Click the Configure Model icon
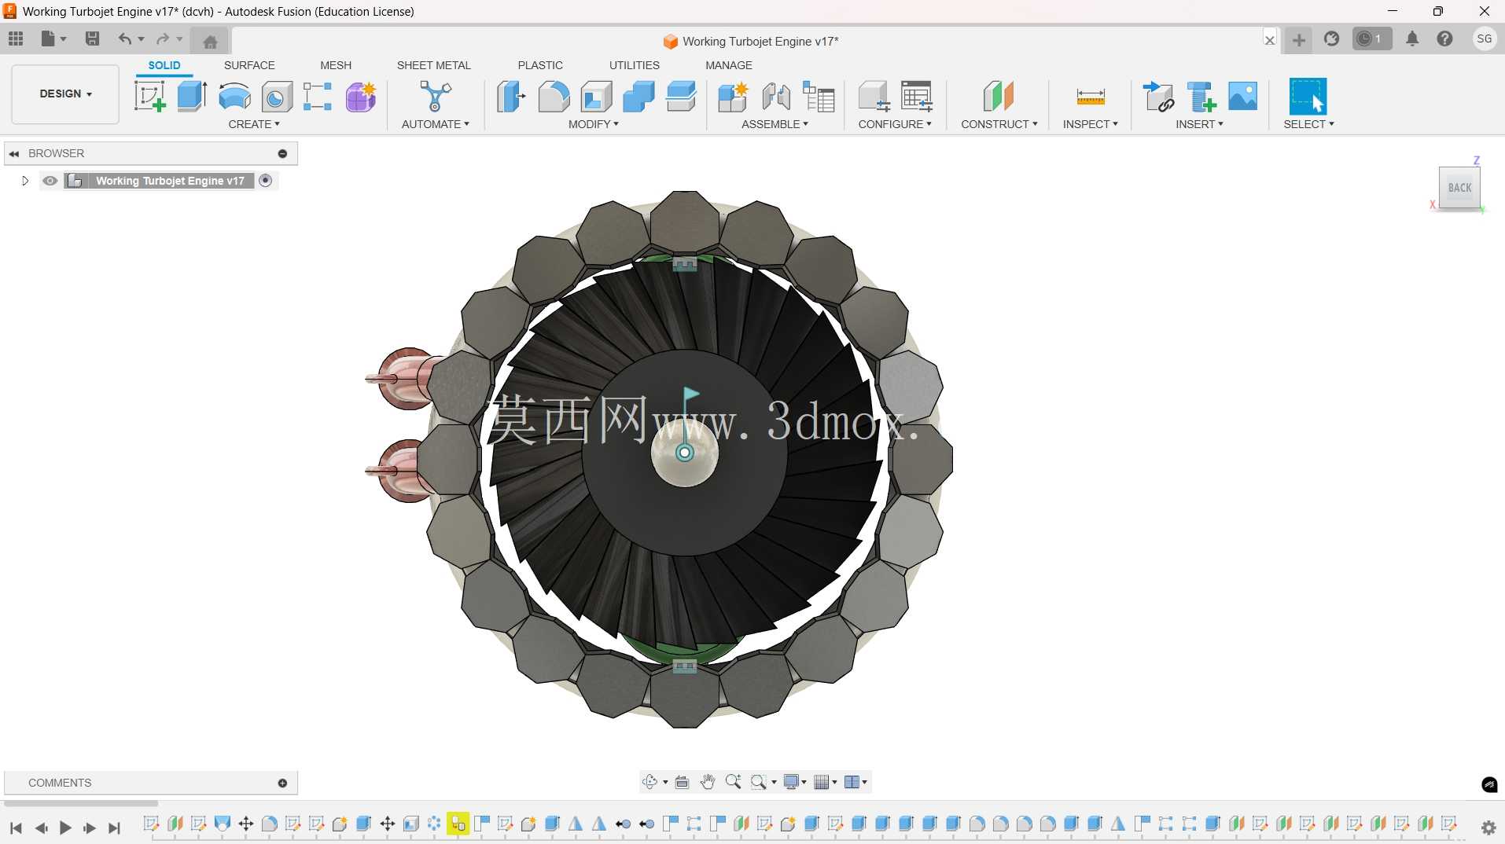Screen dimensions: 1505x844 click(874, 97)
